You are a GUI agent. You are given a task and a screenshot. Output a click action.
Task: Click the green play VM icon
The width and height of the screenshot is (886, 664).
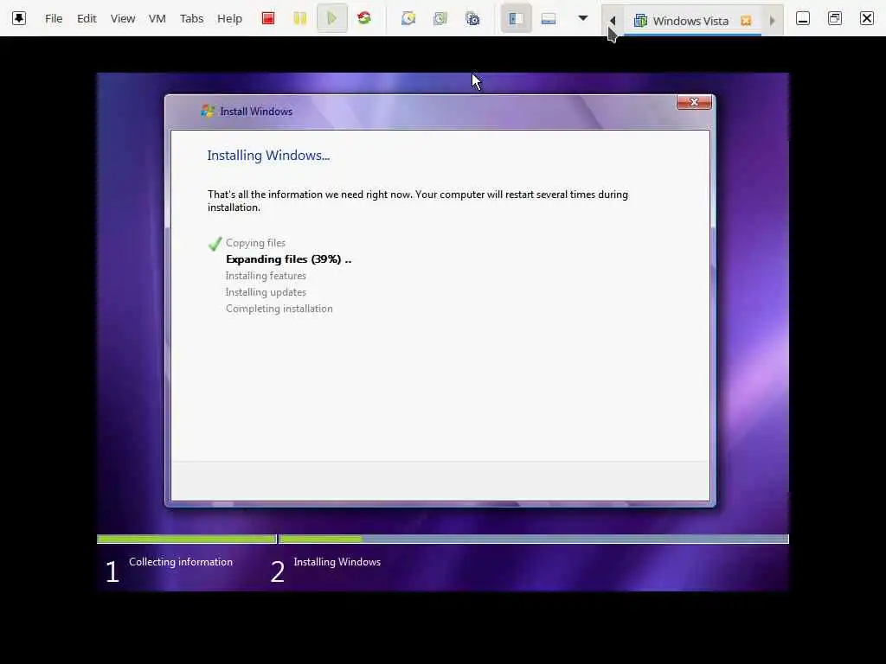(331, 19)
